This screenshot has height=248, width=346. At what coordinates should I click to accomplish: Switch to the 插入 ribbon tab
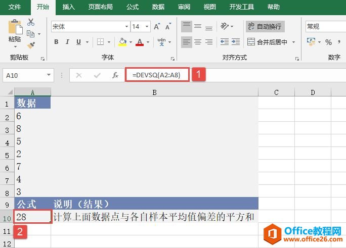(x=68, y=7)
